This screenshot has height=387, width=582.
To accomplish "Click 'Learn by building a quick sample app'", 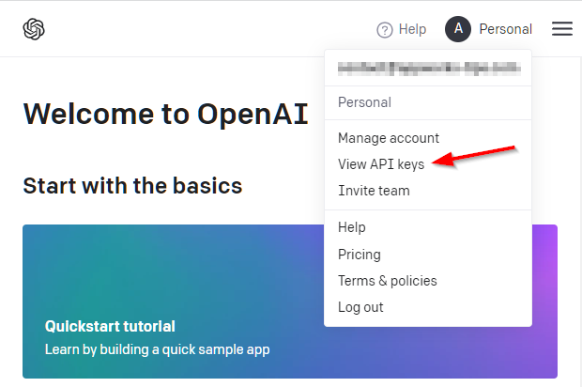I will tap(157, 349).
